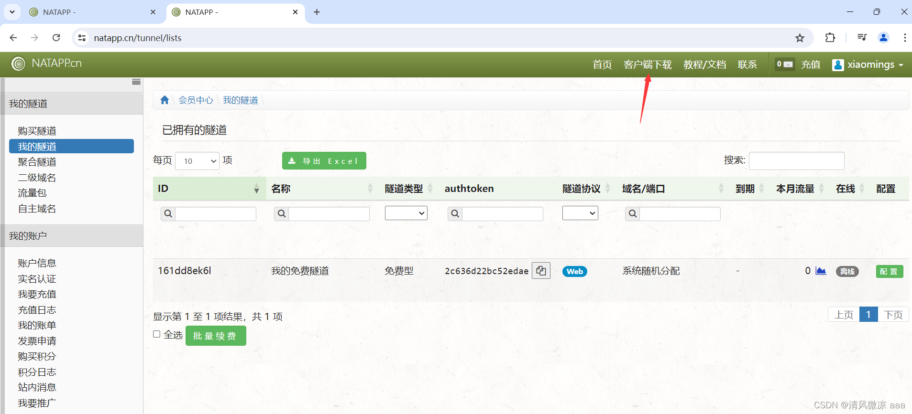Open Chrome profile icon
The height and width of the screenshot is (414, 912).
[883, 38]
